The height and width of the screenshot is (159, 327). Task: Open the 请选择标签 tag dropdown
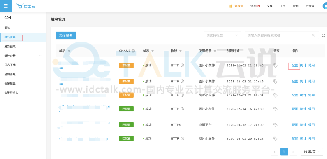point(222,35)
